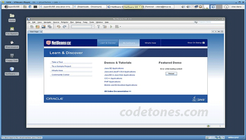
Task: Open All Online Documentation link
Action: (x=118, y=91)
